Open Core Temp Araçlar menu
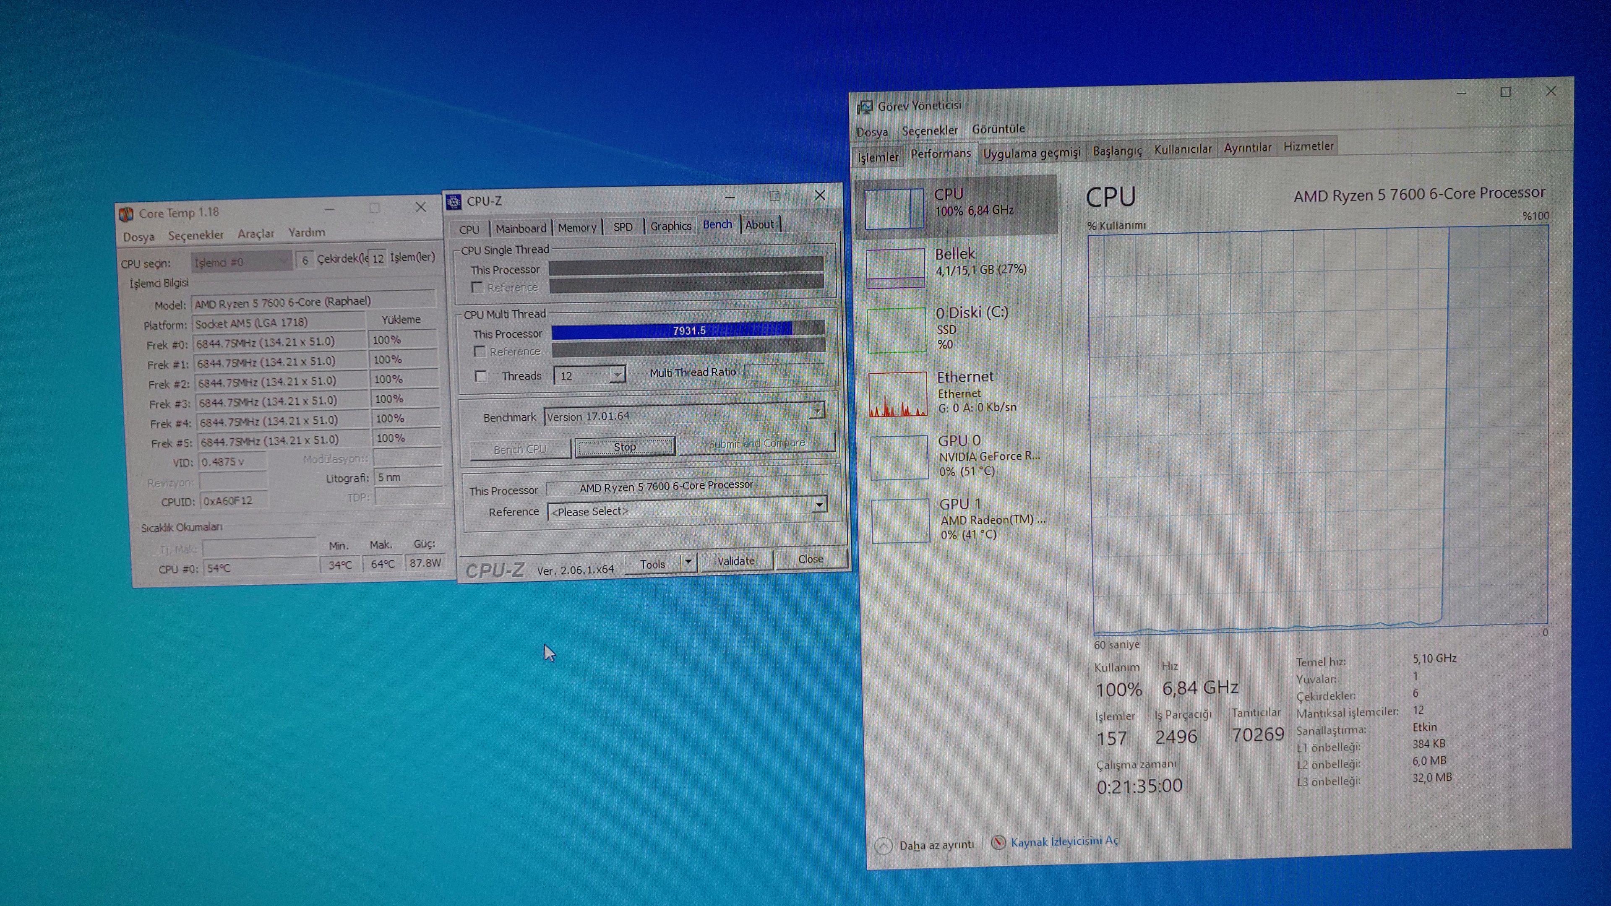This screenshot has height=906, width=1611. (256, 234)
